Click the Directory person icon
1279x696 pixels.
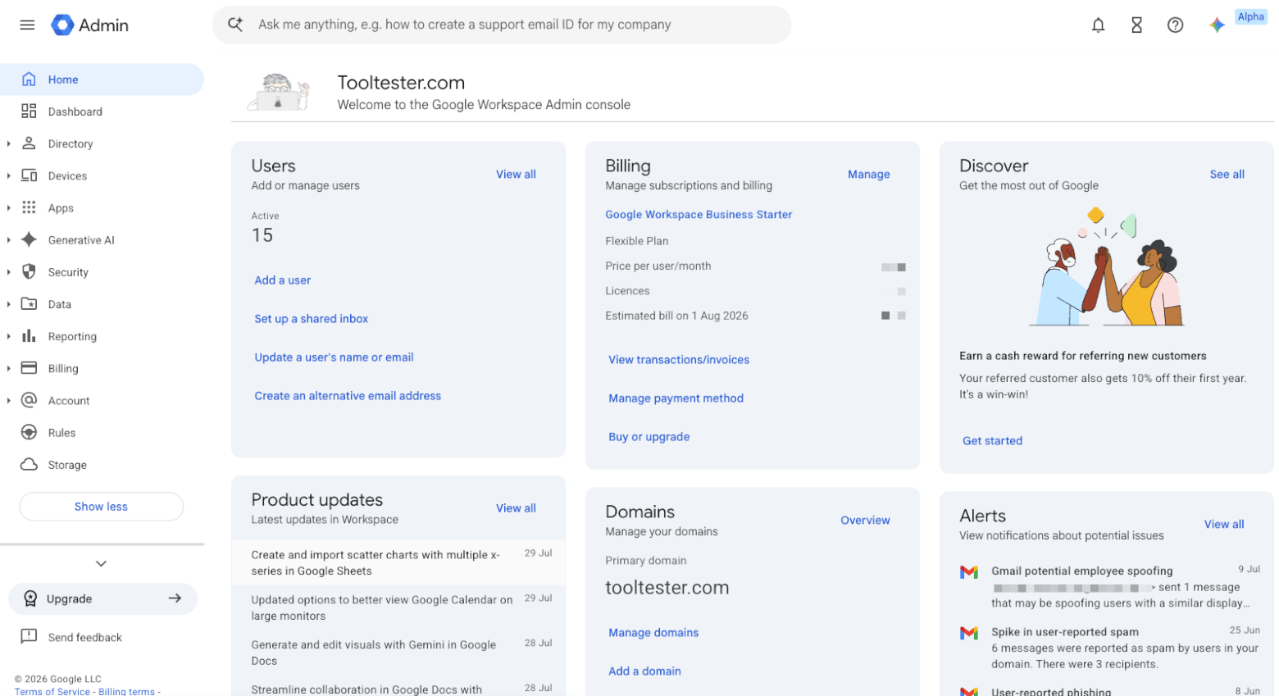tap(29, 143)
